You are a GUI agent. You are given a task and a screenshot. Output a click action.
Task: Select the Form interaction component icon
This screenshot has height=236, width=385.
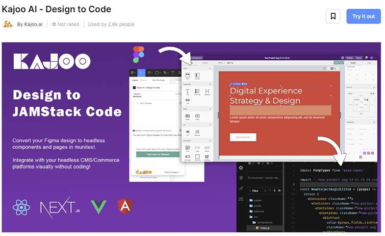(x=188, y=148)
